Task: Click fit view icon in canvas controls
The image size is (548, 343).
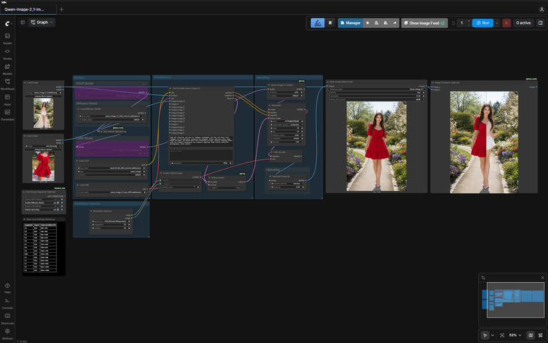Action: 502,335
